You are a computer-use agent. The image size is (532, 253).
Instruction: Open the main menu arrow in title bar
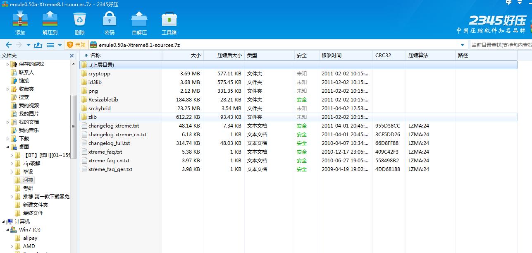point(520,2)
